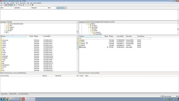Open the File menu
Screen dimensions: 179x101
(x=1, y=3)
